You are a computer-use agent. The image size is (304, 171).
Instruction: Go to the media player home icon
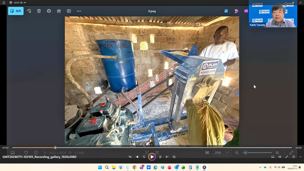tap(4, 3)
